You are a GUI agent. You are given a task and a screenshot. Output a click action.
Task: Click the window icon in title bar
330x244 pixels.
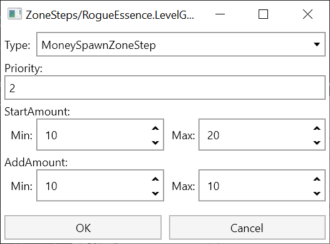(14, 14)
